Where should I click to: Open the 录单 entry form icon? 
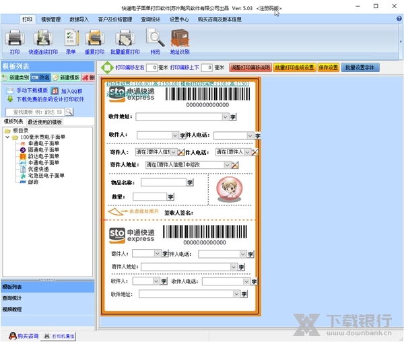(71, 41)
